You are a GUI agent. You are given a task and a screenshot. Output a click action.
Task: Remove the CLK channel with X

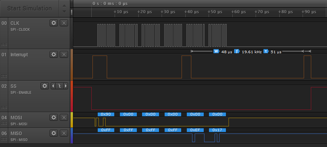(64, 23)
